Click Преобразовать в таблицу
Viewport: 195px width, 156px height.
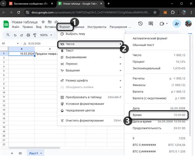click(x=91, y=97)
